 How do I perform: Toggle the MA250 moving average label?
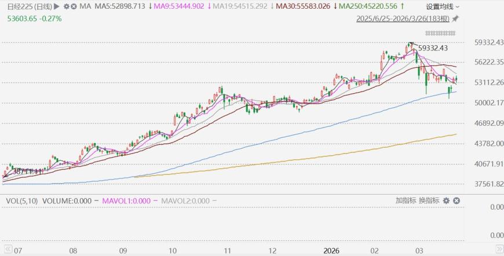(371, 6)
